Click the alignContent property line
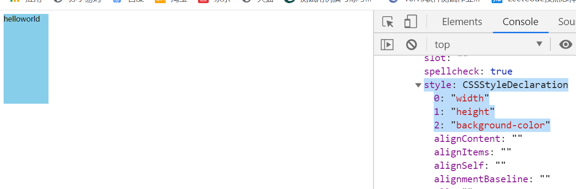The image size is (576, 189). pyautogui.click(x=478, y=139)
